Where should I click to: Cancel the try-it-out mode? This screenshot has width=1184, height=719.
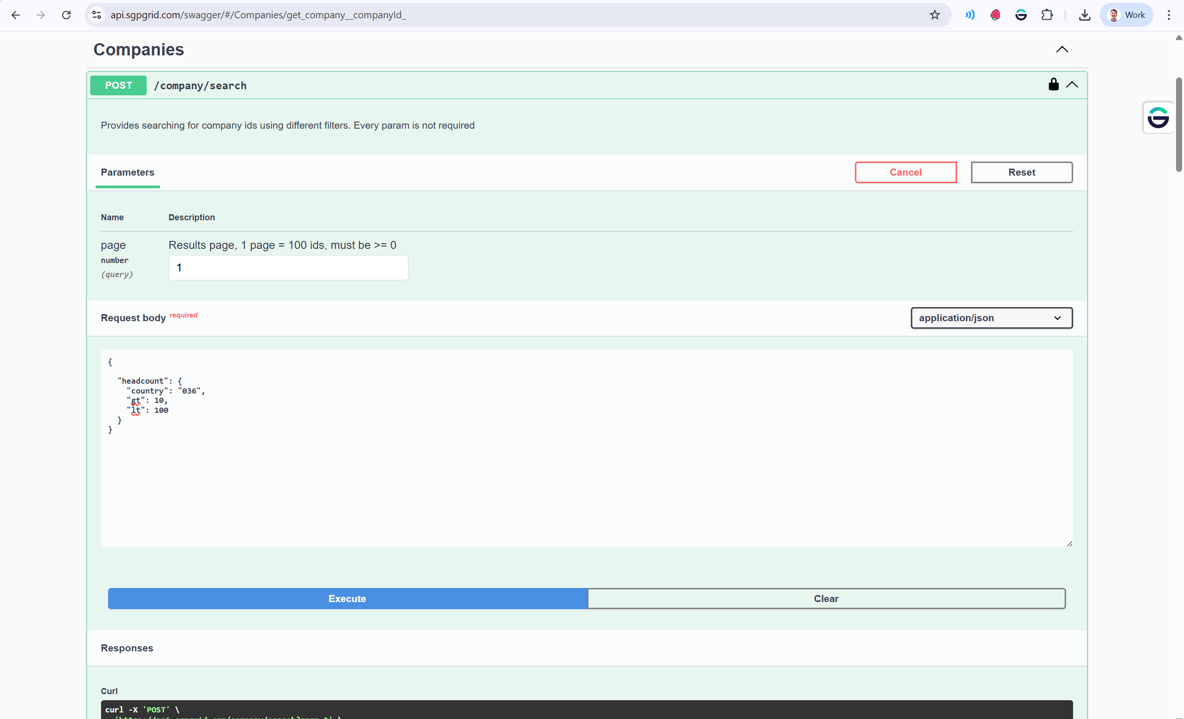tap(905, 172)
